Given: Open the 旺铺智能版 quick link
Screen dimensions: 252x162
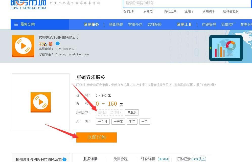Looking at the screenshot, I should [x=231, y=11].
